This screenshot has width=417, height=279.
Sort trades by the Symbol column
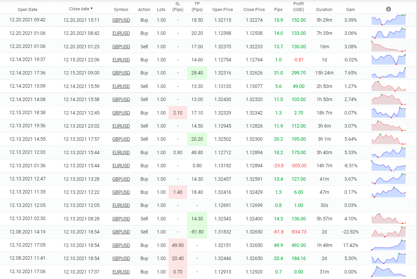(121, 9)
